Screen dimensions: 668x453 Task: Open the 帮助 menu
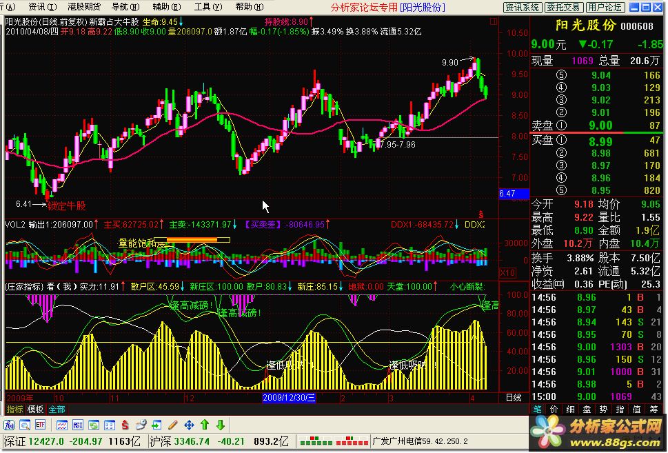pos(250,6)
